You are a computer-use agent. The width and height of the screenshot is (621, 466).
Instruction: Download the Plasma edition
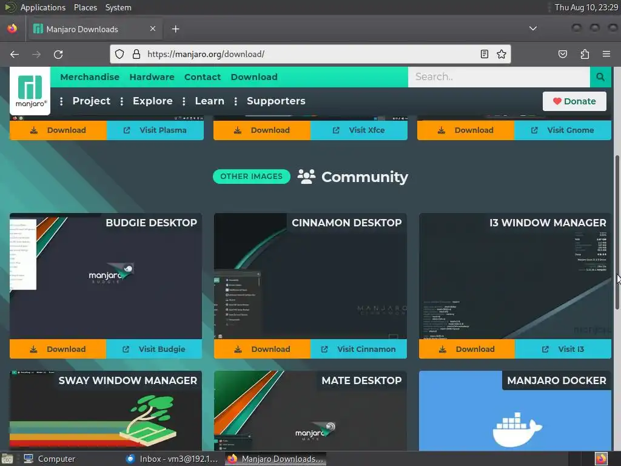click(58, 130)
